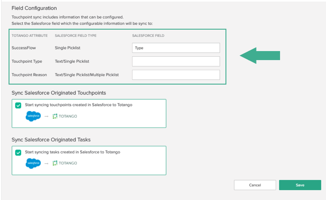The height and width of the screenshot is (200, 326).
Task: Click the Salesforce cloud logo under tasks sync
Action: (33, 163)
